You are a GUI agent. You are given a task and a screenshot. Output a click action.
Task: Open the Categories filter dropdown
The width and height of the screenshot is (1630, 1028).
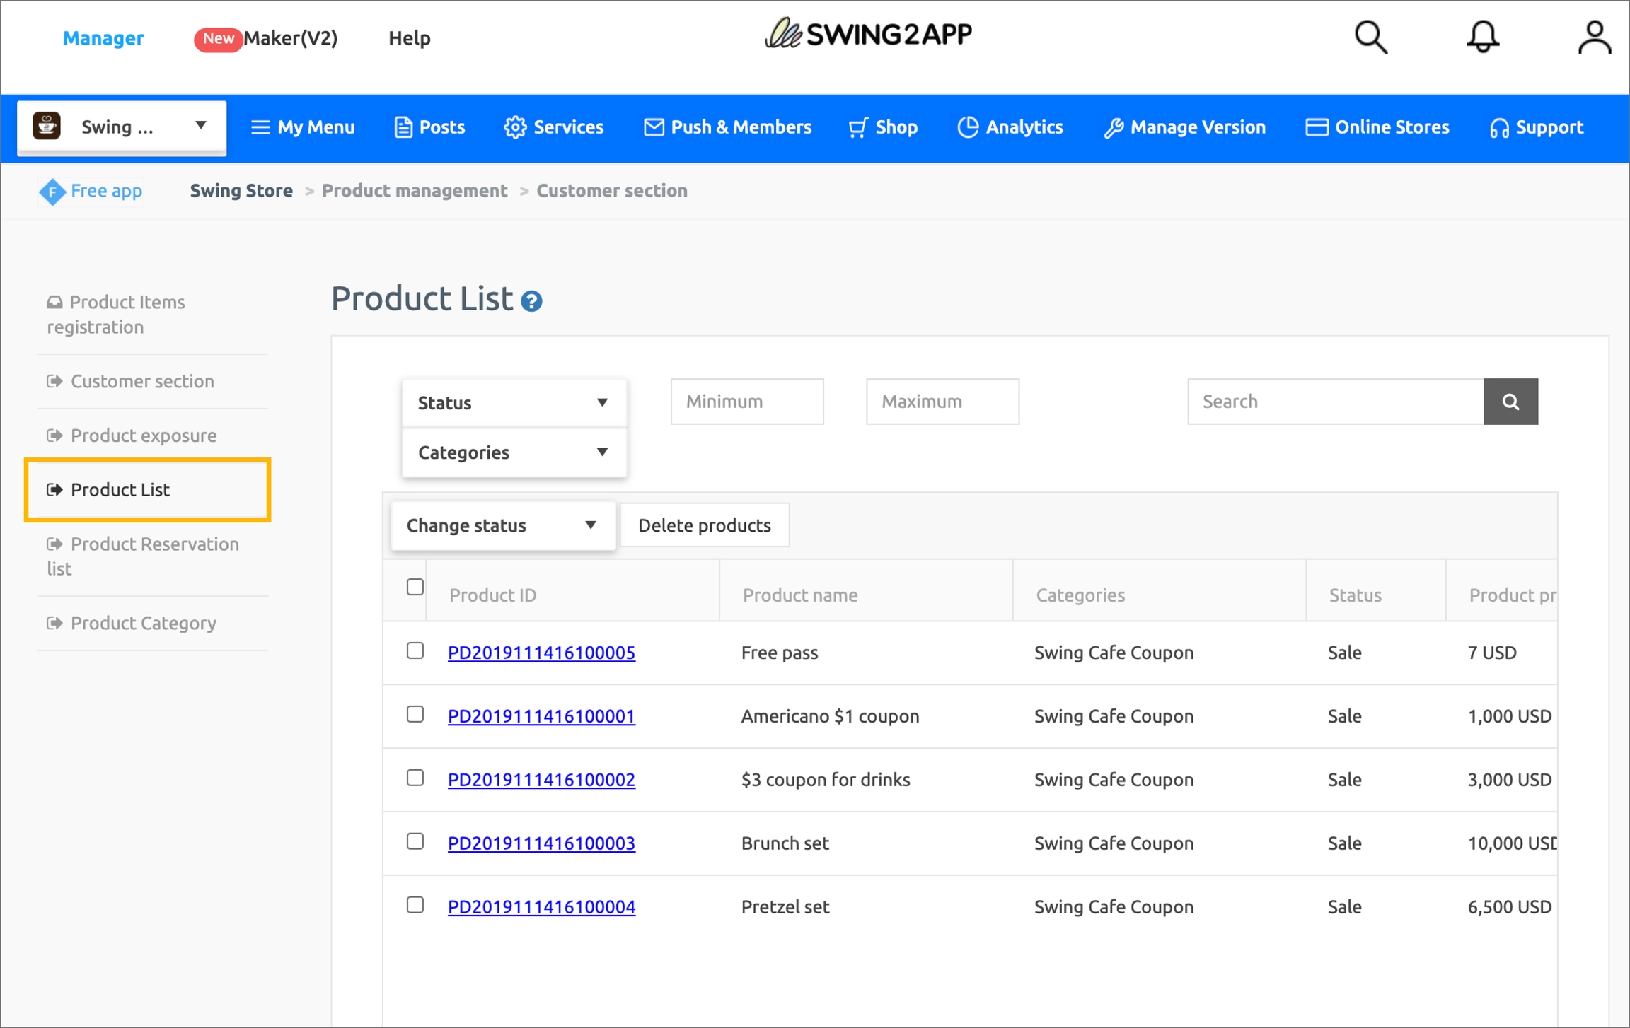(x=514, y=452)
